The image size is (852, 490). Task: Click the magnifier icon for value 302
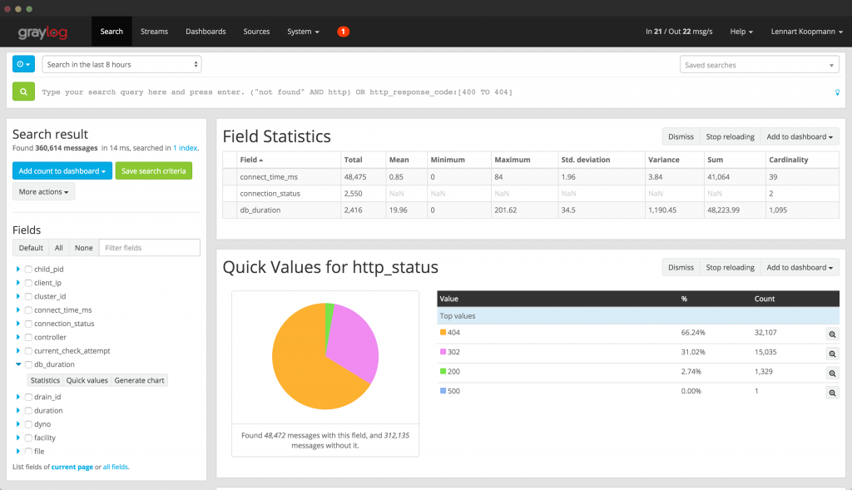832,353
